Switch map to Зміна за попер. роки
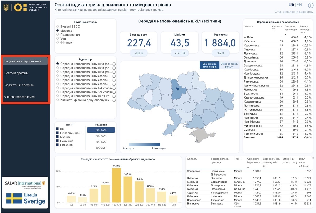 click(x=229, y=65)
